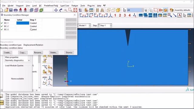The image size is (194, 109).
Task: Open the Model menu
Action: pyautogui.click(x=10, y=5)
